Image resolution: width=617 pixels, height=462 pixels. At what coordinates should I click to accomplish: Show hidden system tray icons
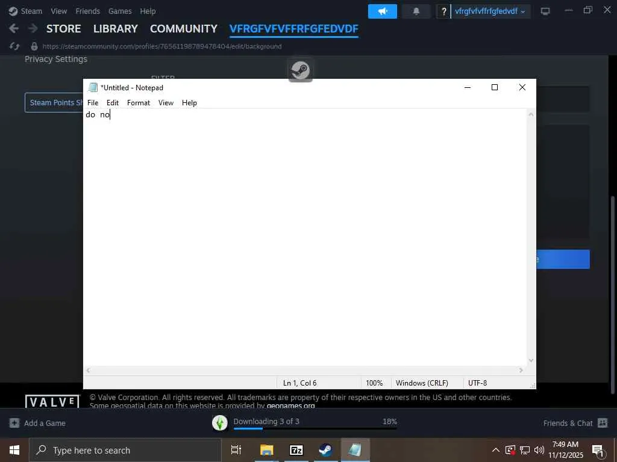[x=496, y=450]
